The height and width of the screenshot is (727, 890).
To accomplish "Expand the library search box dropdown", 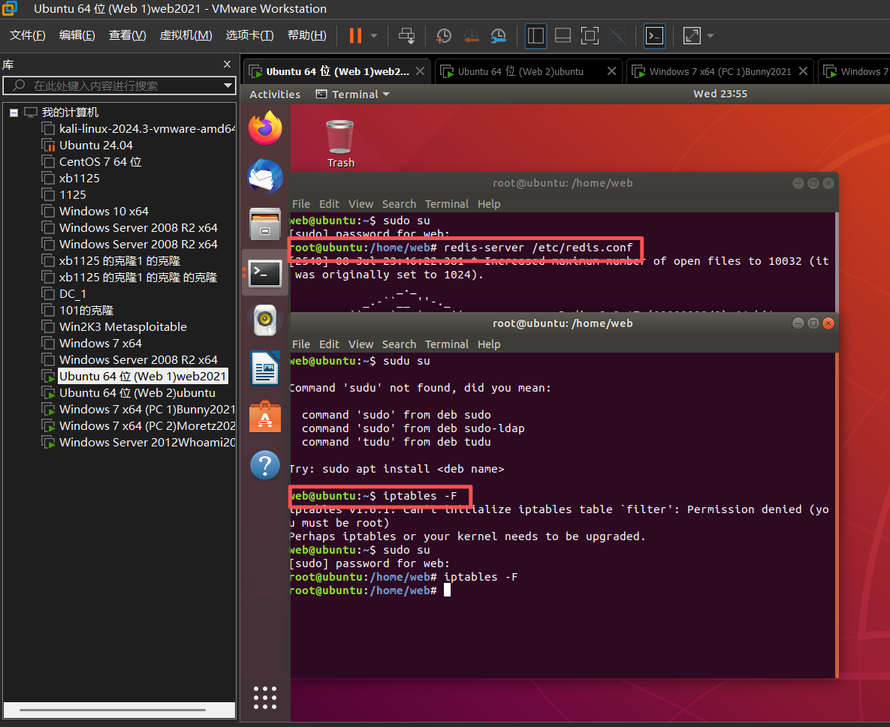I will (228, 86).
